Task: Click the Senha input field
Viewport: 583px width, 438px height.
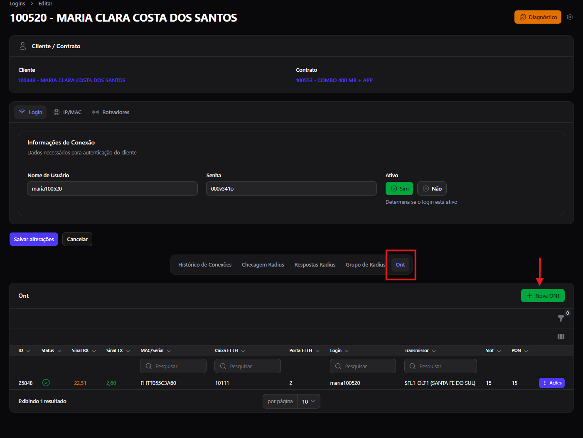Action: click(x=291, y=188)
